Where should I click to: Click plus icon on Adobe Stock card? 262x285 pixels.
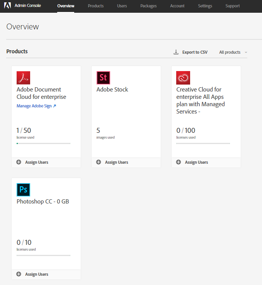[x=99, y=162]
